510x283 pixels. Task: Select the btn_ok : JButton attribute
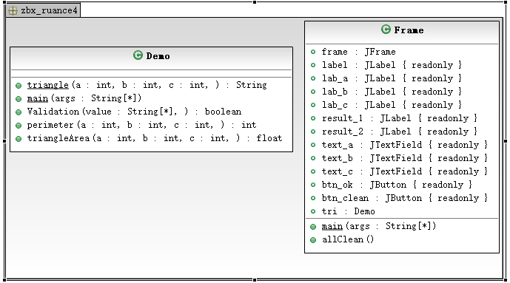coord(397,185)
